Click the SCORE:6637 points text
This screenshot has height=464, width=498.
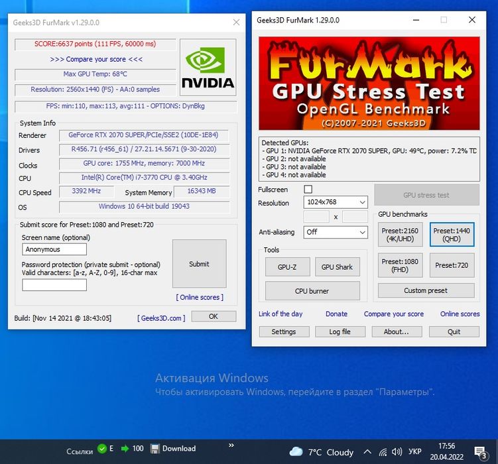pyautogui.click(x=95, y=44)
